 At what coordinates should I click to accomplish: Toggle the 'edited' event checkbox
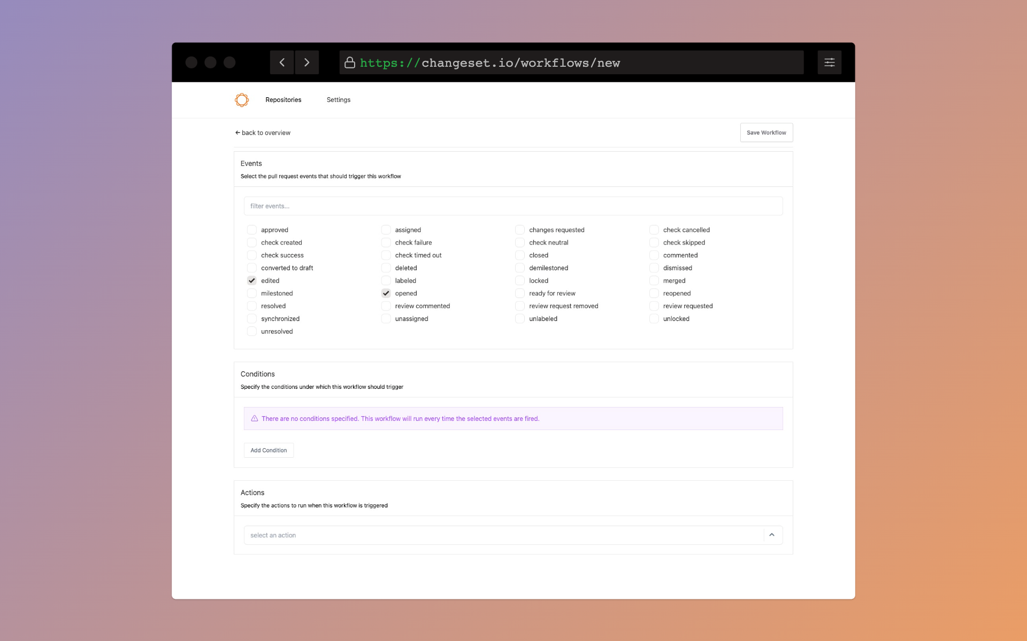click(x=251, y=280)
